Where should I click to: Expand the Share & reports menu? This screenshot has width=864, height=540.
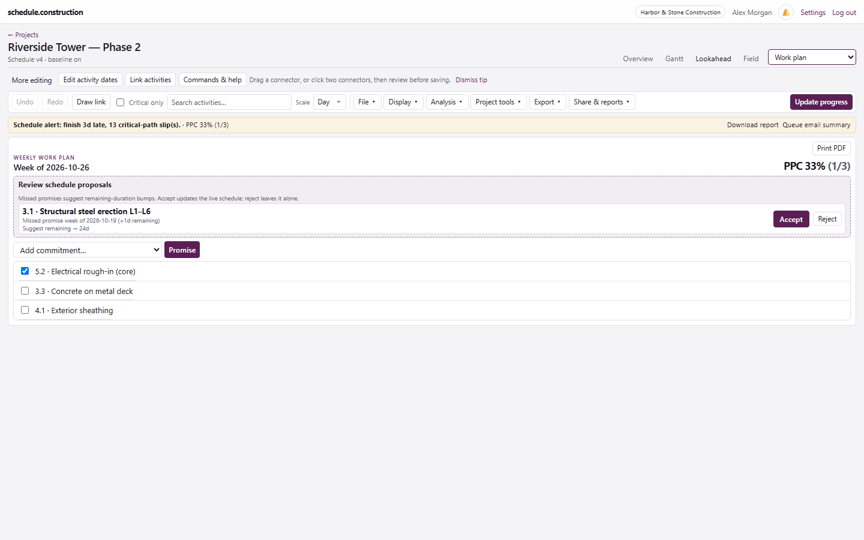coord(602,102)
